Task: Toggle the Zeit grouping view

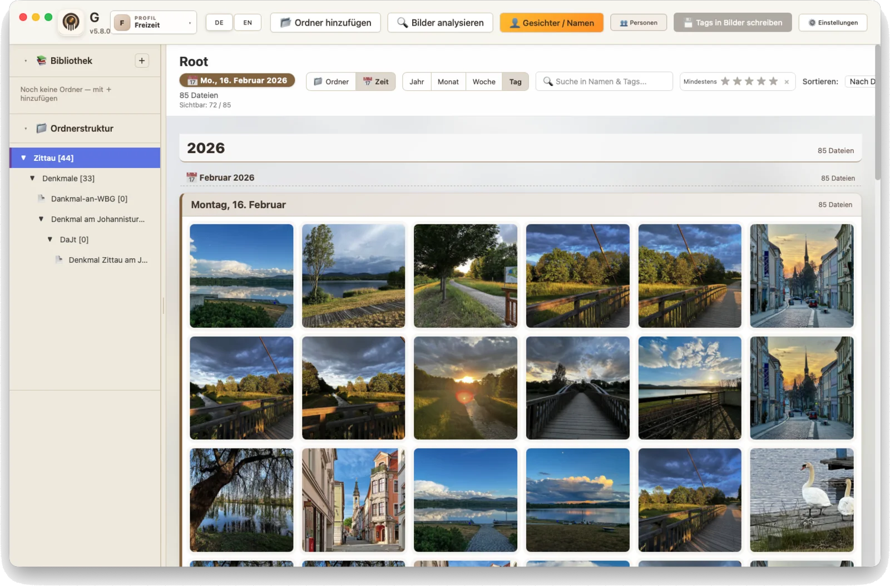Action: point(375,81)
